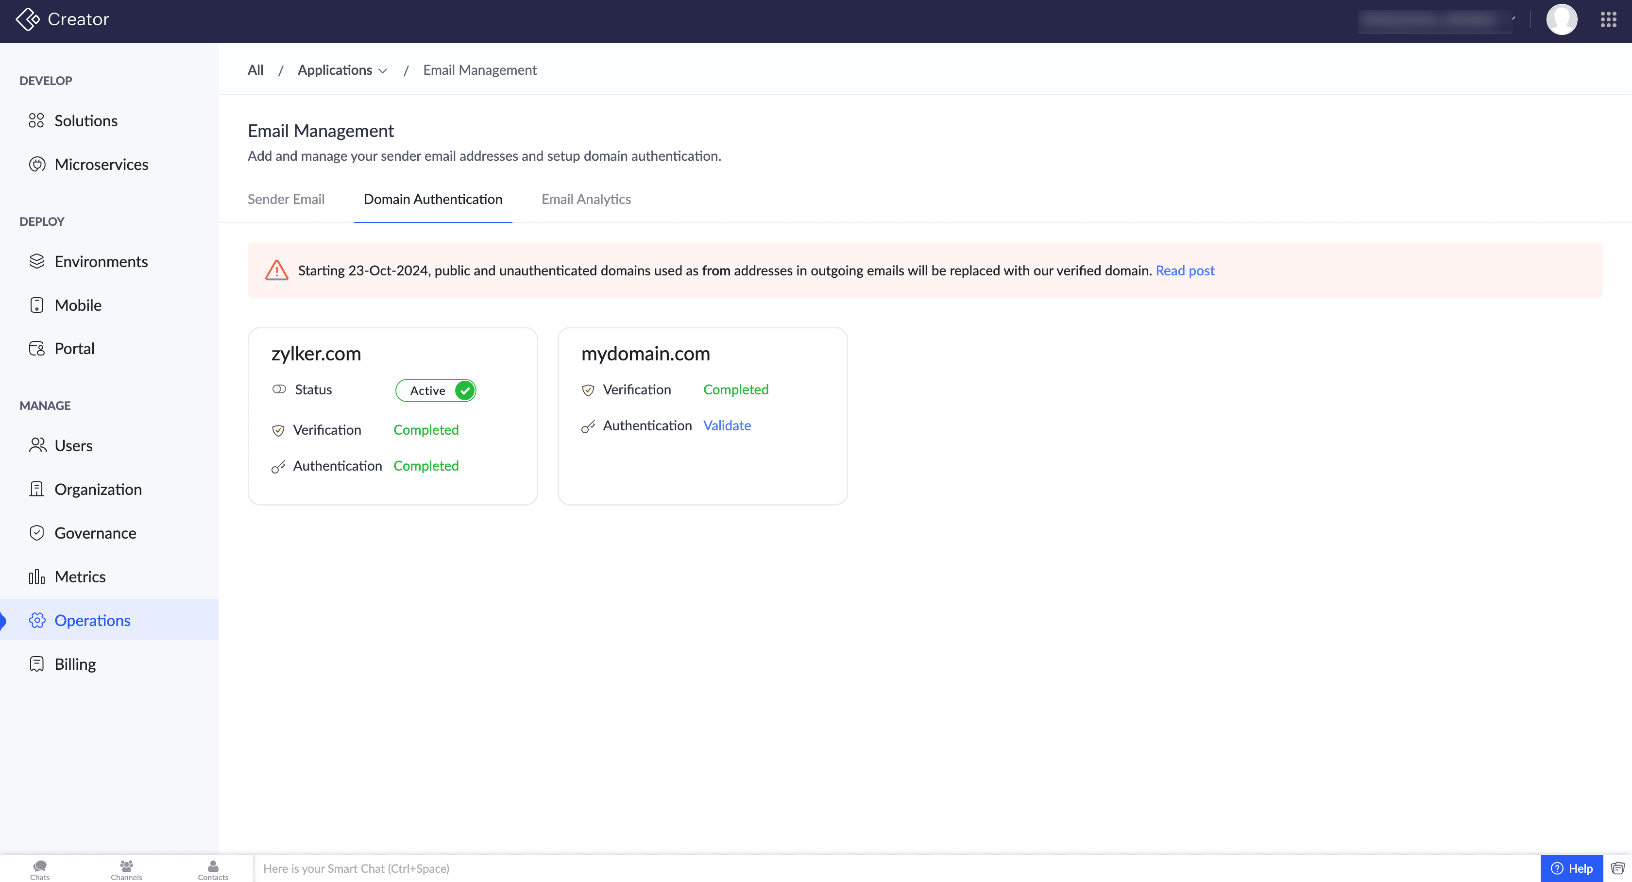
Task: Switch to the Email Analytics tab
Action: click(586, 199)
